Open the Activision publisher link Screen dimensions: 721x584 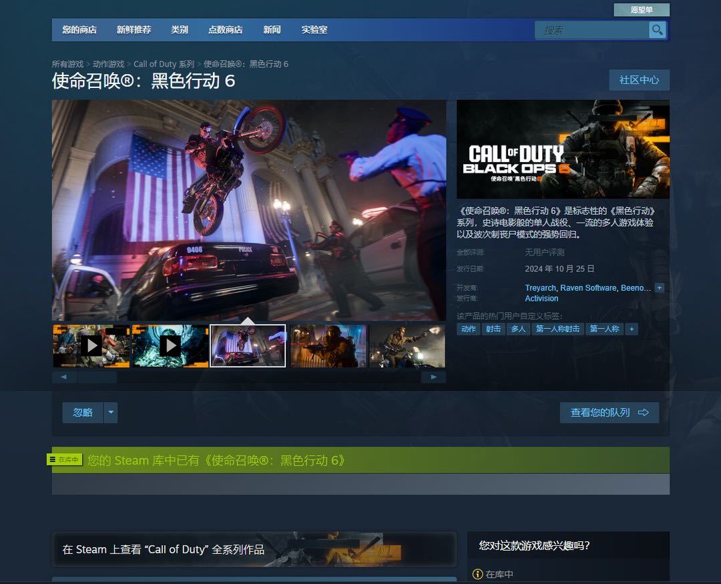coord(541,299)
